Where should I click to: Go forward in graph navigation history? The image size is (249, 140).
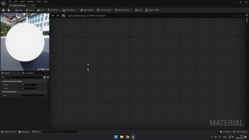(x=58, y=16)
